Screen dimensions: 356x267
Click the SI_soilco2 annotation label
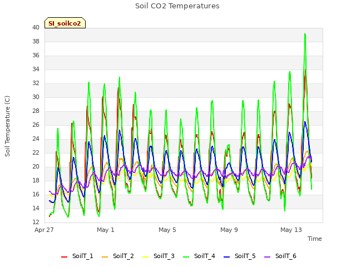tap(65, 23)
